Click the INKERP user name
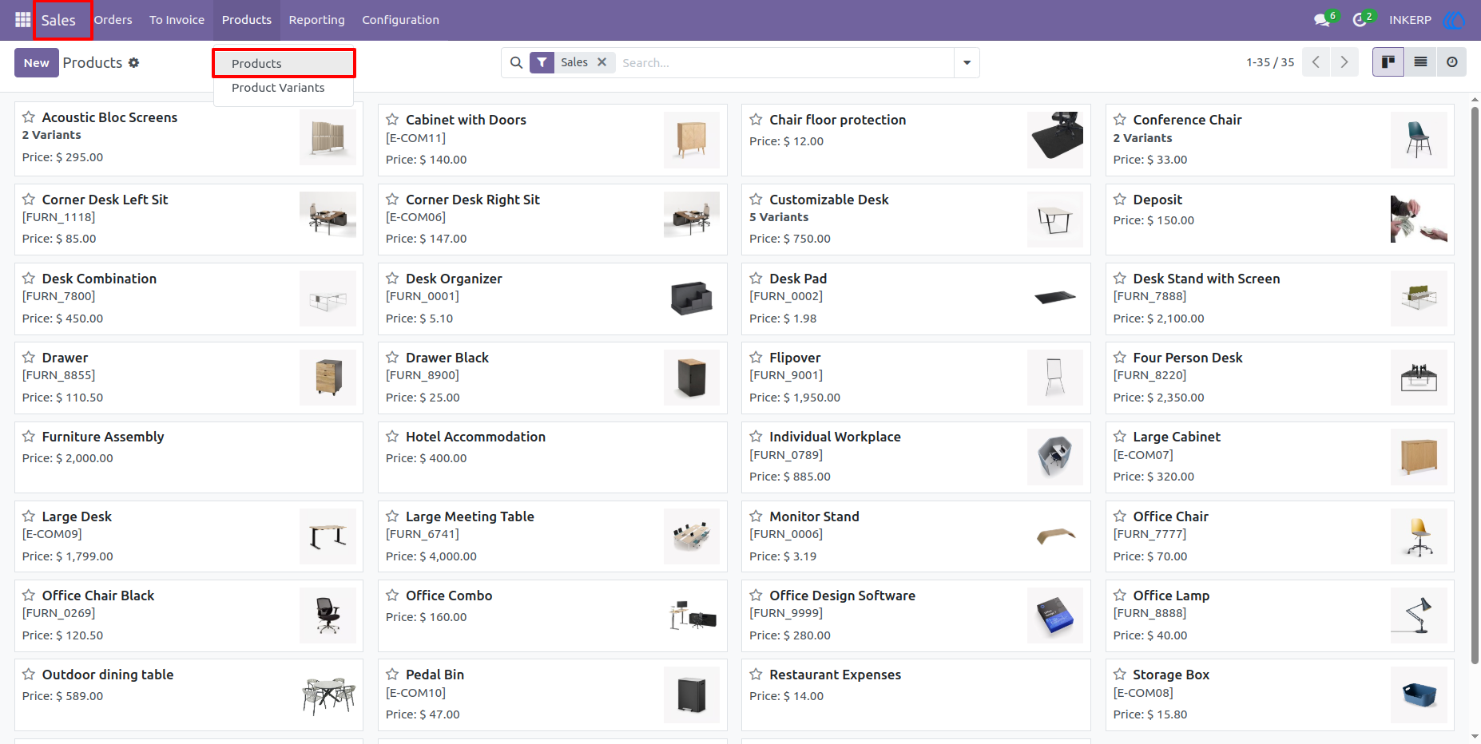 click(1410, 20)
